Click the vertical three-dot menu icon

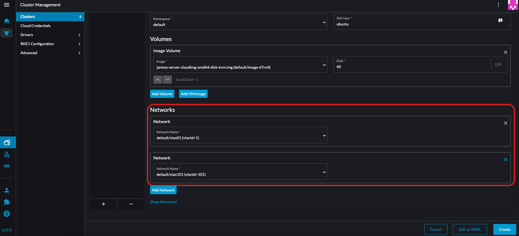pyautogui.click(x=499, y=5)
